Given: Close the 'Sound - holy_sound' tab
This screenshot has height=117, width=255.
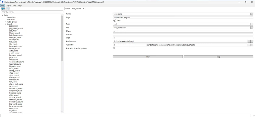Looking at the screenshot, I should point(84,9).
